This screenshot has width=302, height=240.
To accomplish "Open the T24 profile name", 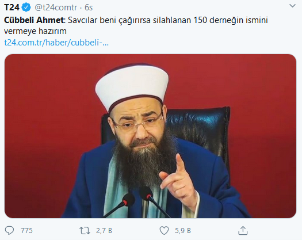I will tap(12, 7).
